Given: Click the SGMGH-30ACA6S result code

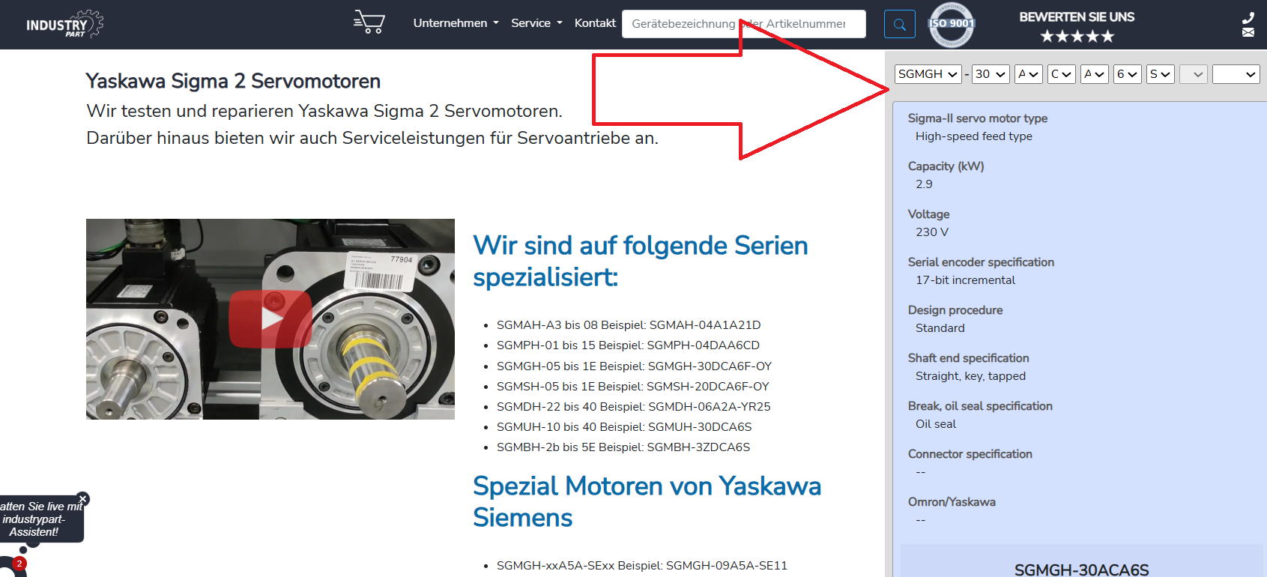Looking at the screenshot, I should [x=1081, y=570].
